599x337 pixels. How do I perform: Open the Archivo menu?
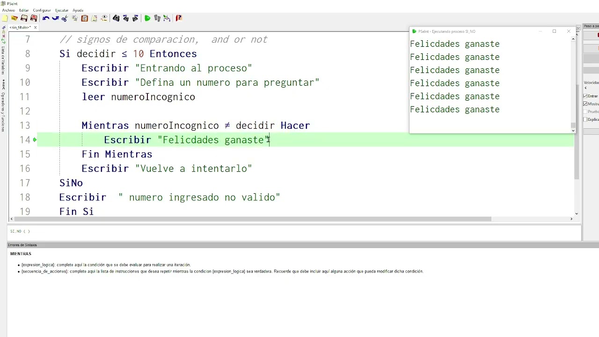click(x=8, y=10)
